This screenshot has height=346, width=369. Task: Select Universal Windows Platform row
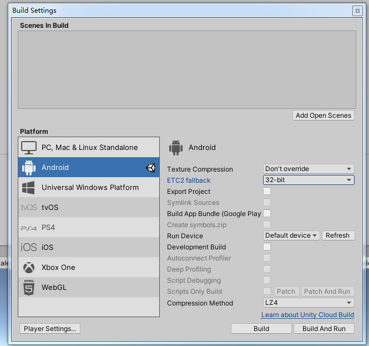89,187
